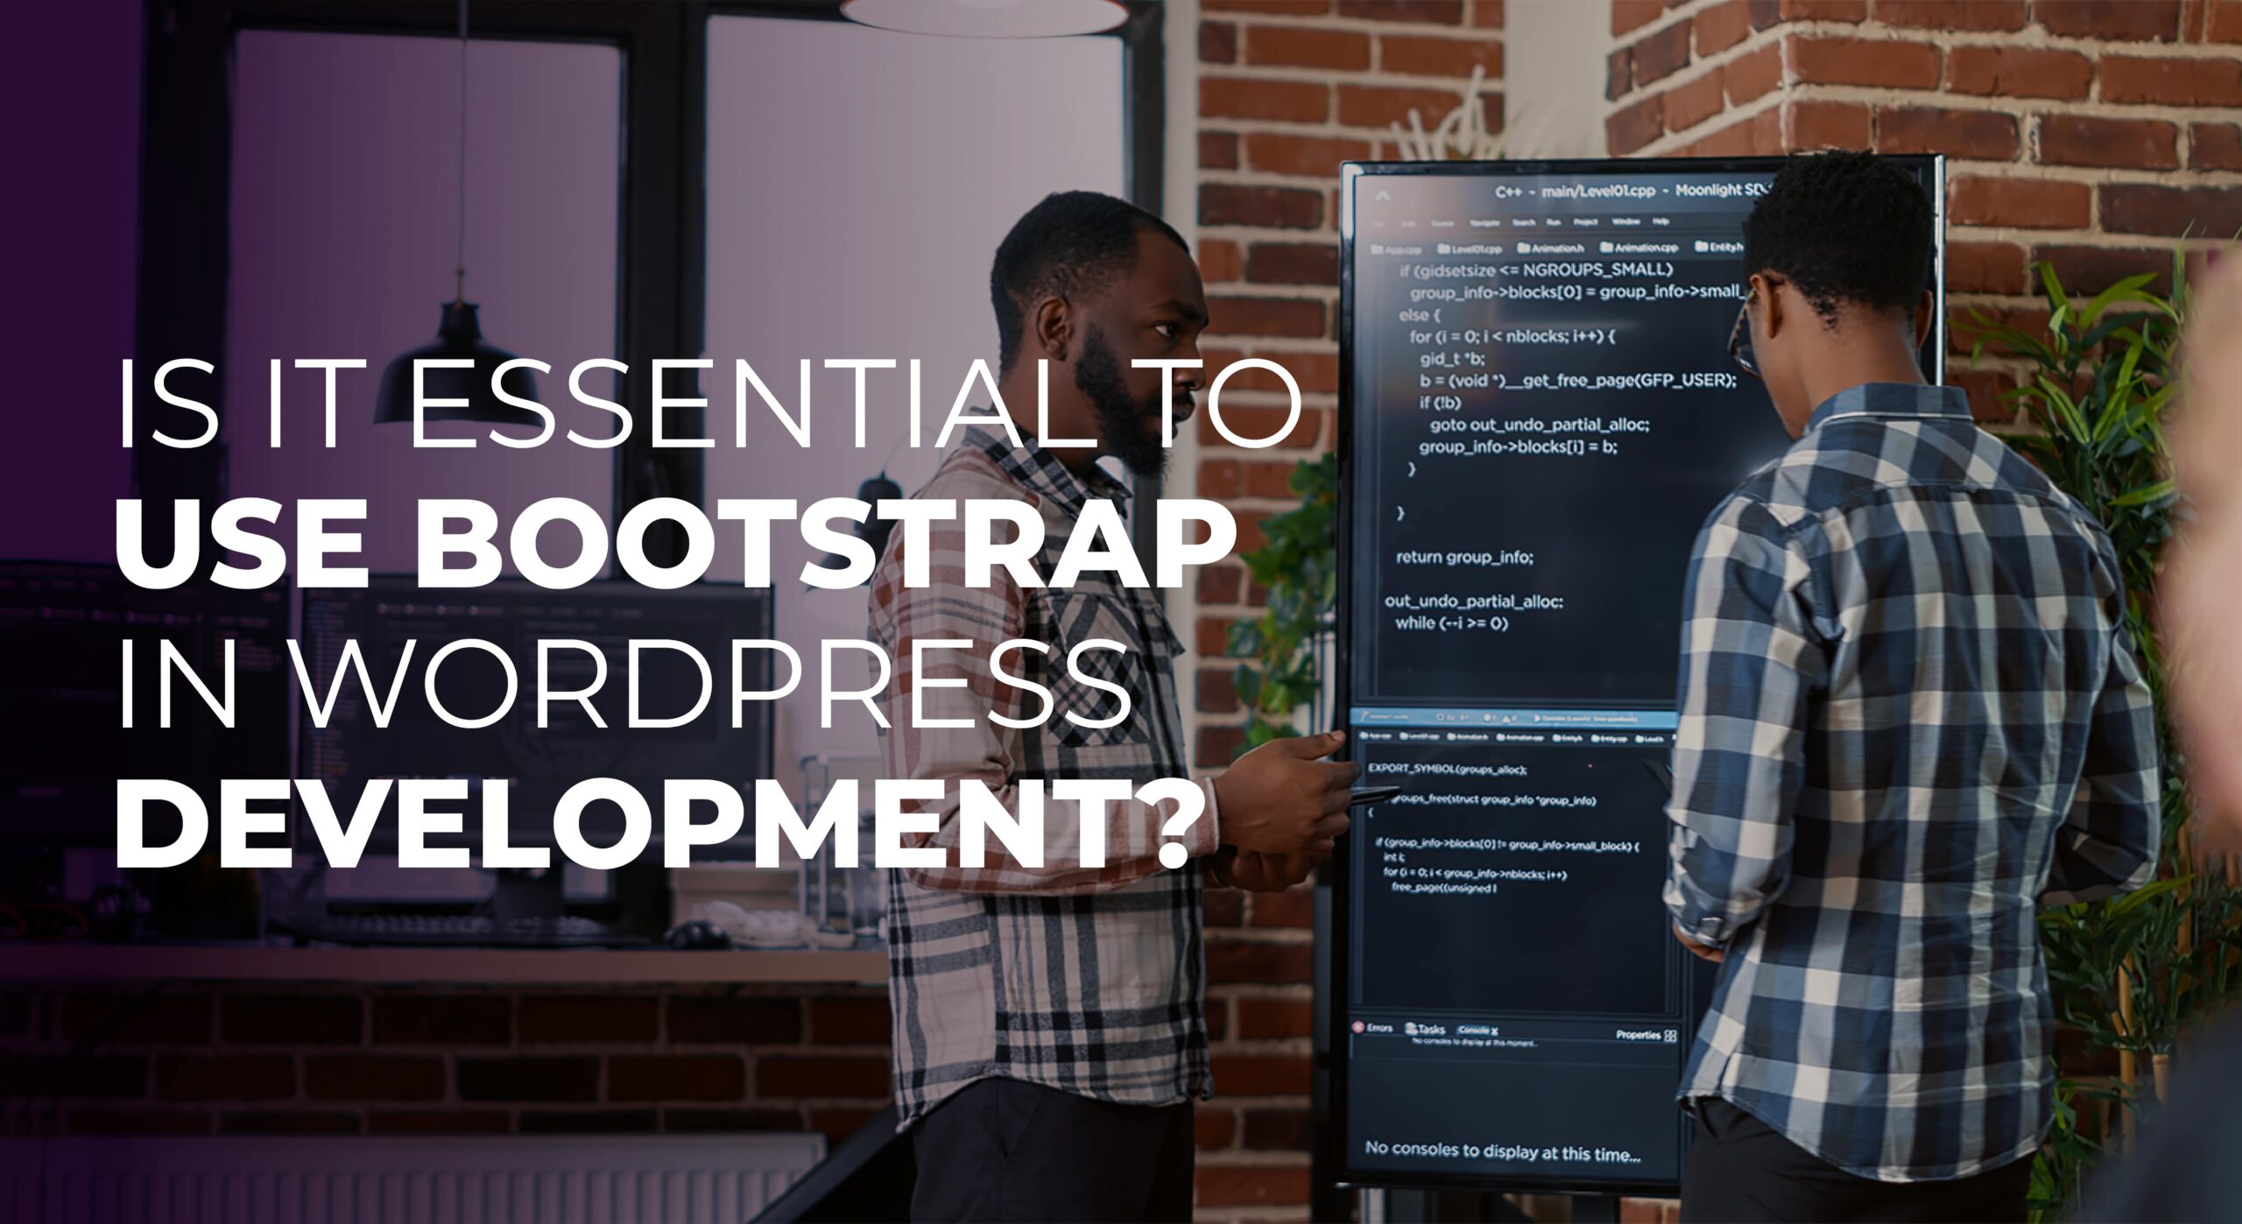The height and width of the screenshot is (1224, 2242).
Task: Click the 'EXPORT_SYMBOL(groups_alloc);' line
Action: click(x=1447, y=769)
